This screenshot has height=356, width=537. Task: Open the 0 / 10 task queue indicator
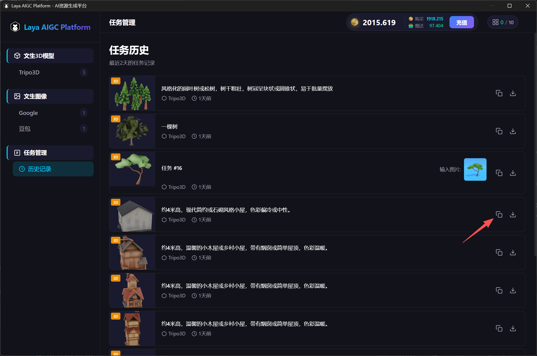coord(503,22)
